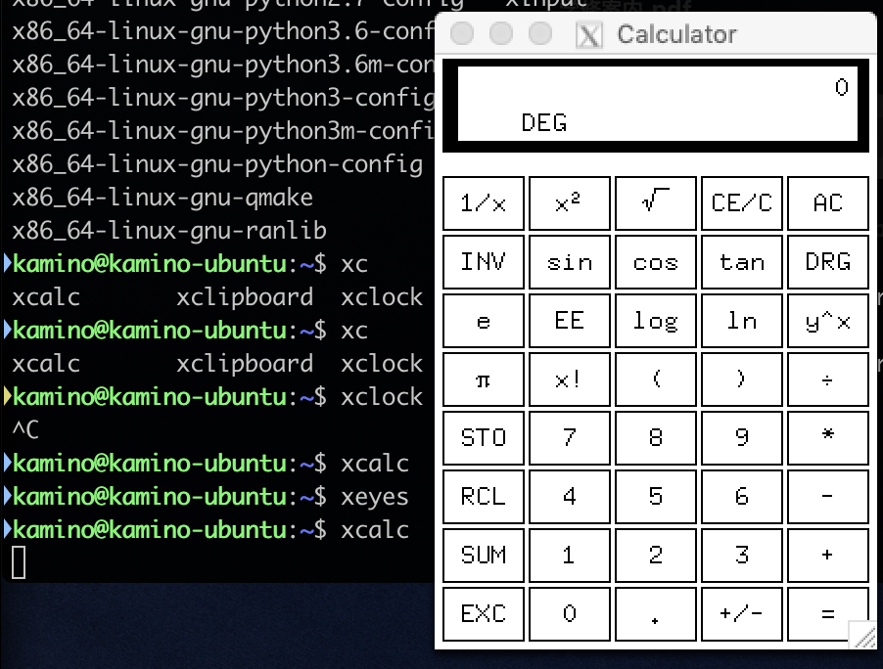Click the decimal point key
Image resolution: width=883 pixels, height=669 pixels.
point(656,614)
